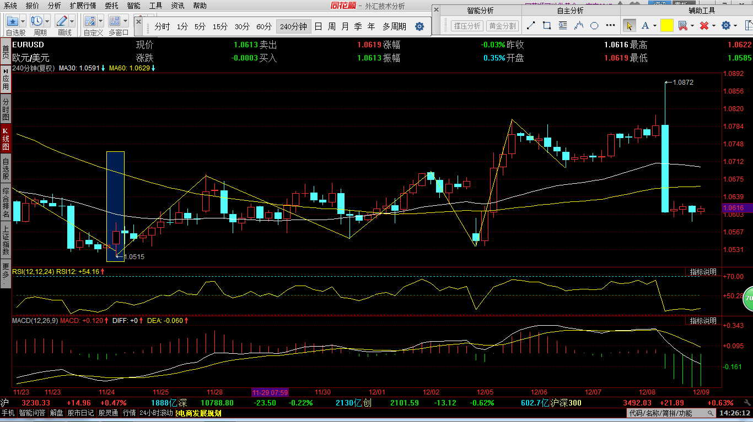Open the 上证指数 side tab
The height and width of the screenshot is (422, 753).
click(6, 239)
